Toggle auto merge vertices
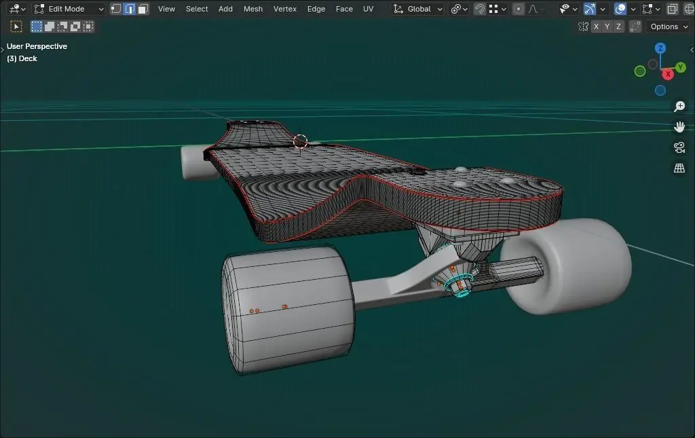This screenshot has width=695, height=438. click(x=635, y=26)
